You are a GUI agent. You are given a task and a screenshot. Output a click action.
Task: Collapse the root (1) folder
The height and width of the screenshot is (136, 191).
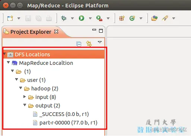12,71
